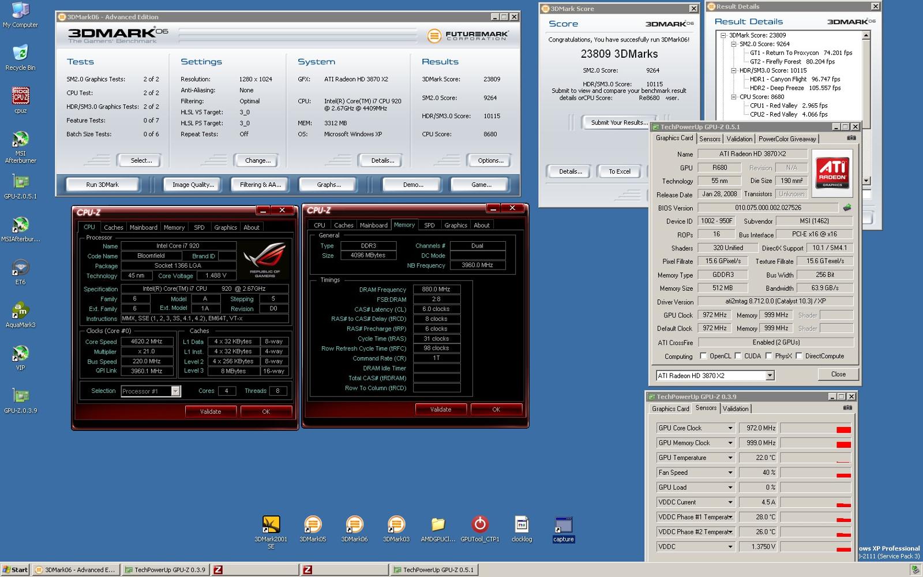The width and height of the screenshot is (923, 577).
Task: Click the To Excel button
Action: click(x=620, y=171)
